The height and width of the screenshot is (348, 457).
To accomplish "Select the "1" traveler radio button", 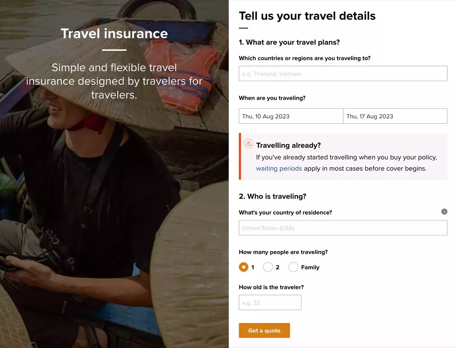I will pyautogui.click(x=243, y=267).
